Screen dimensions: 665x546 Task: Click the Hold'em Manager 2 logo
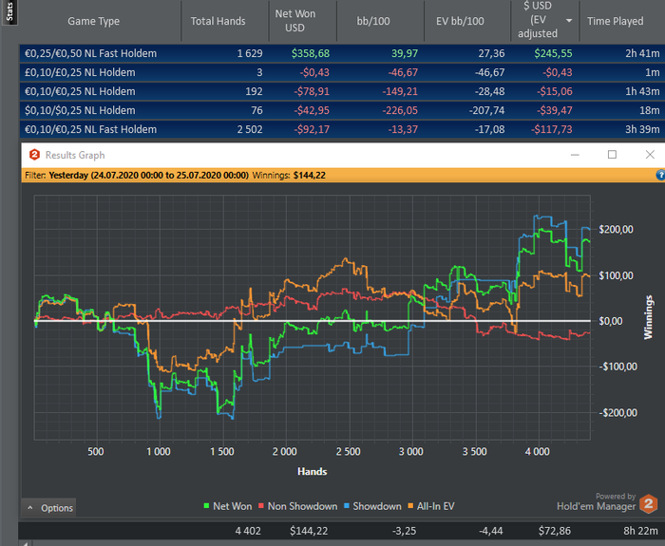pos(649,502)
